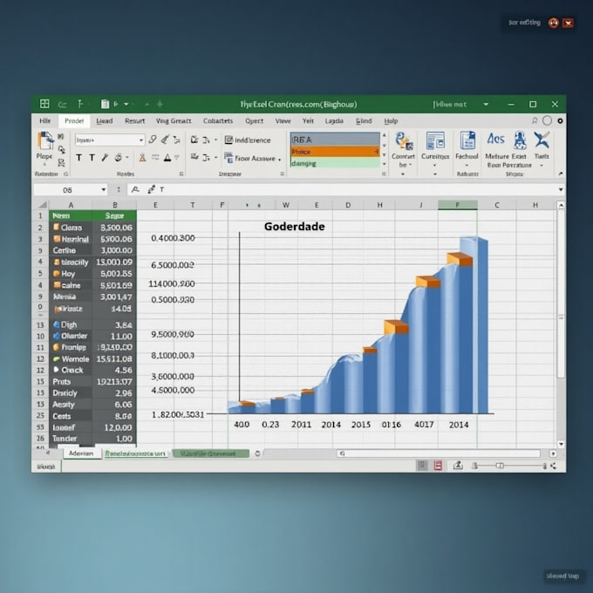Click the Select All corner triangle
Viewport: 593px width, 593px height.
[42, 205]
